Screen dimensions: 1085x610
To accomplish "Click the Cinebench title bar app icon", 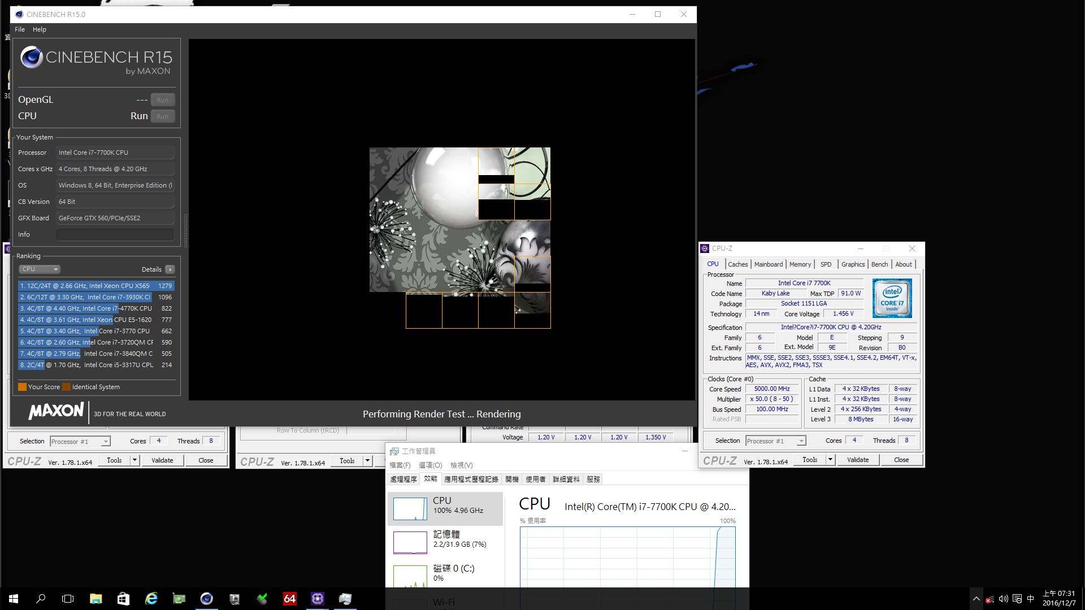I will 19,14.
